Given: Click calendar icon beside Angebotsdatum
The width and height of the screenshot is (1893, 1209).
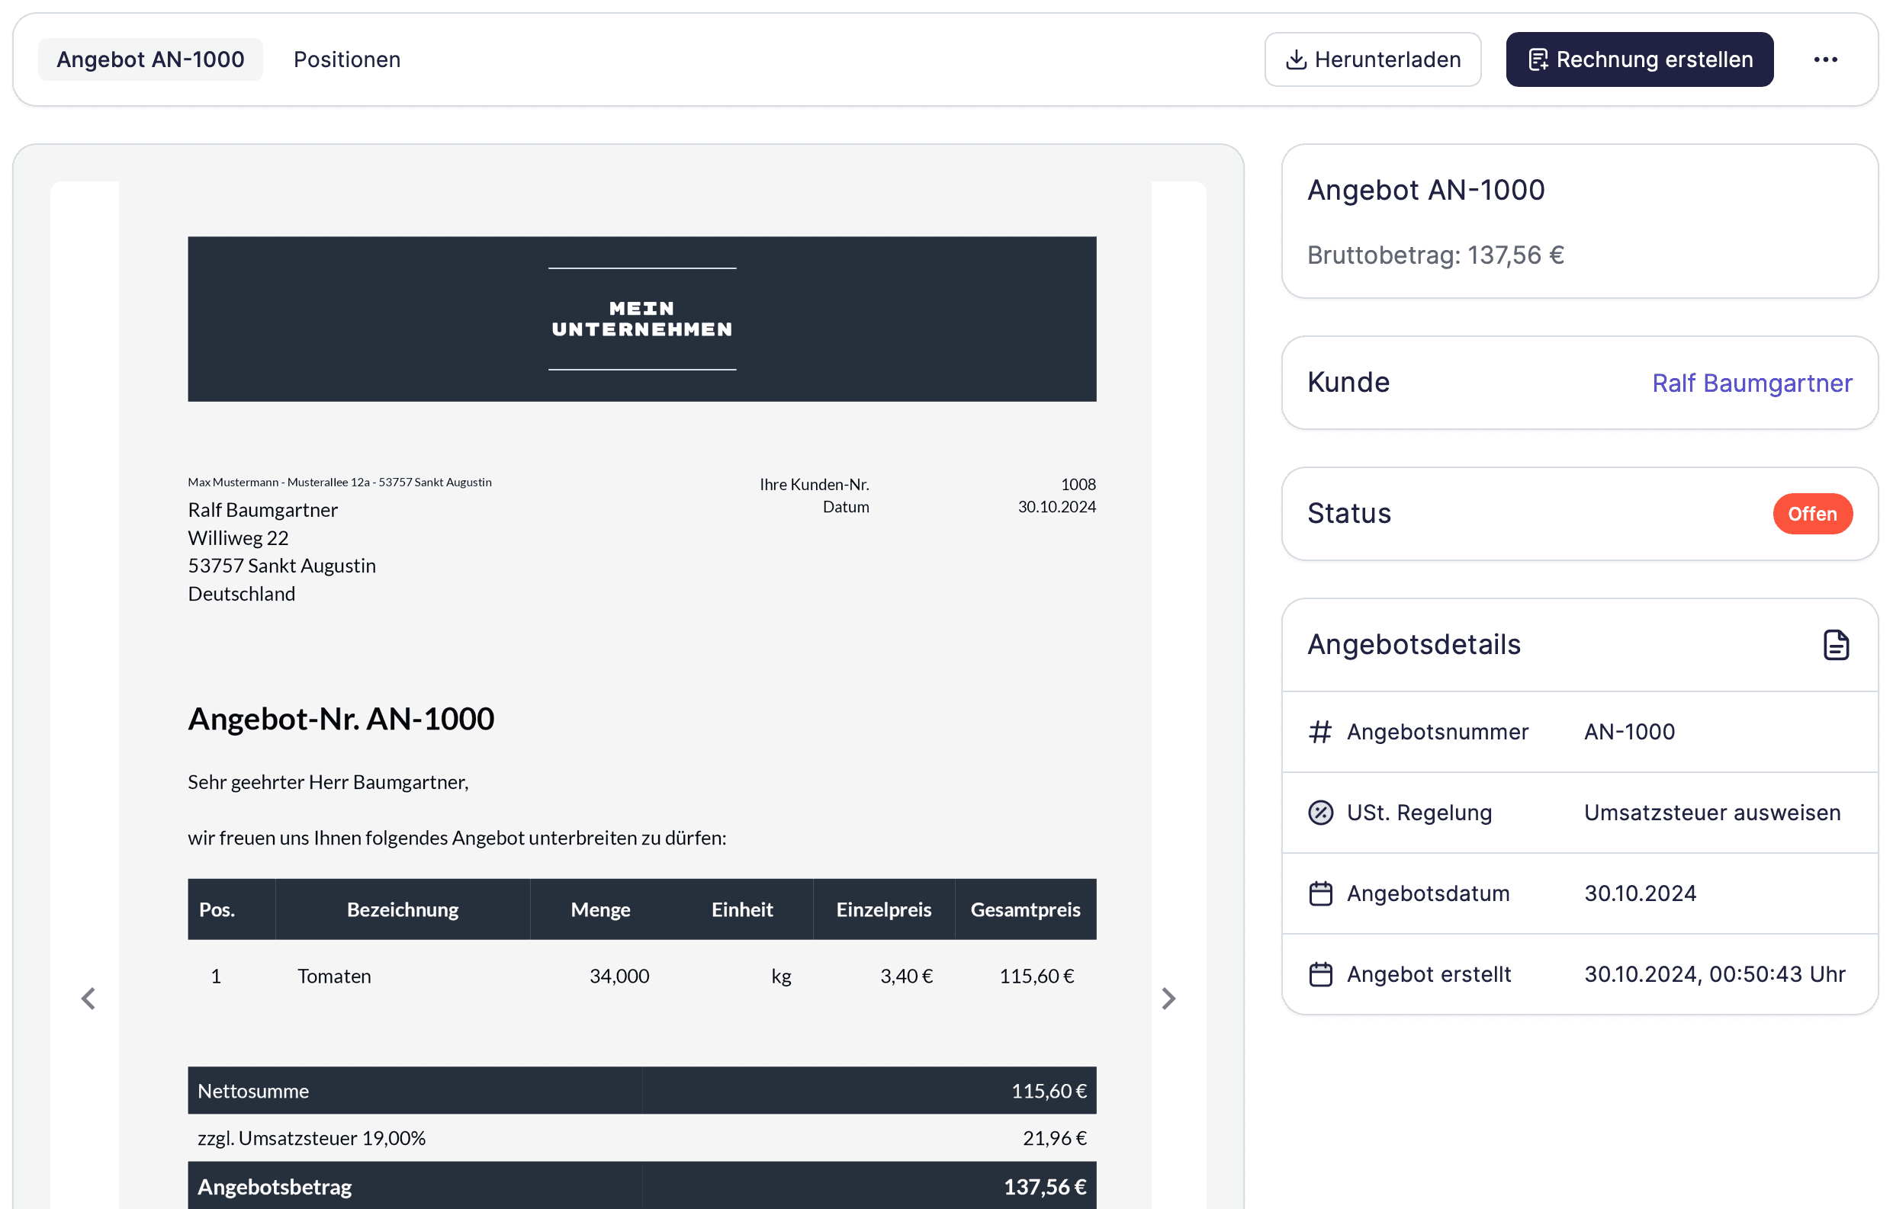Looking at the screenshot, I should coord(1320,893).
